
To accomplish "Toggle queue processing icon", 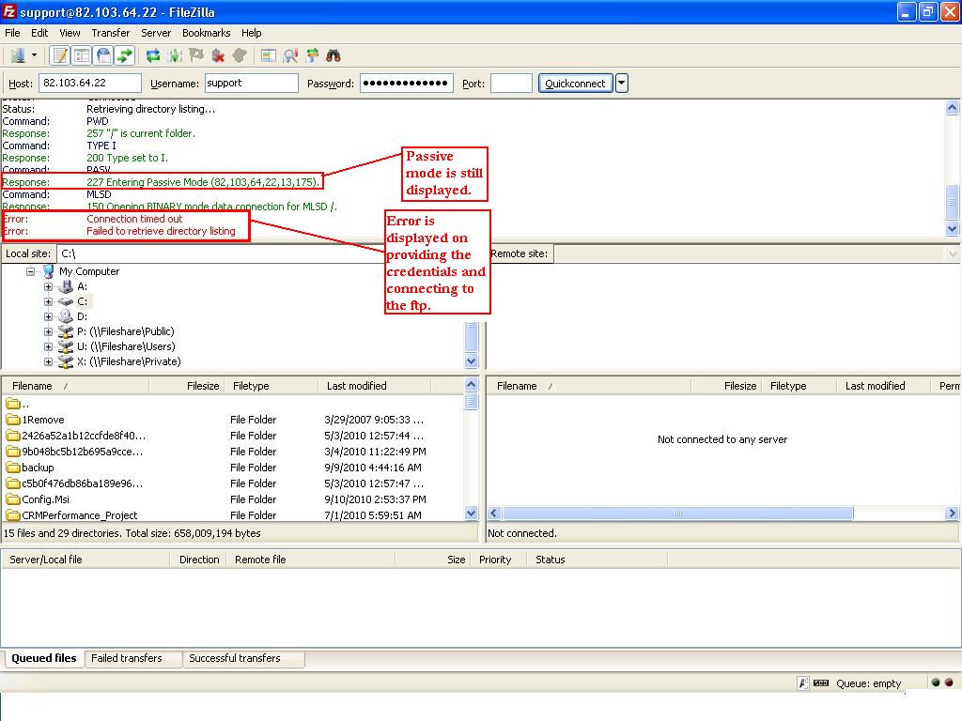I will 175,55.
